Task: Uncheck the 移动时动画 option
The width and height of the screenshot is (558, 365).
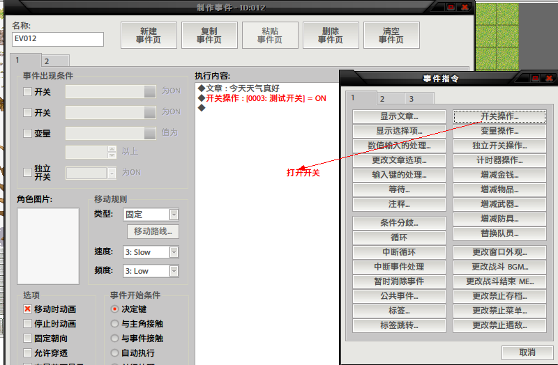Action: [x=27, y=309]
